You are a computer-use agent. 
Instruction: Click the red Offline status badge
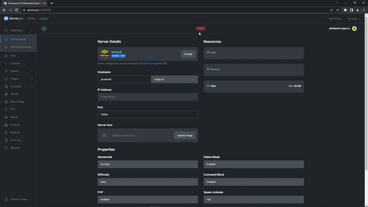[201, 28]
